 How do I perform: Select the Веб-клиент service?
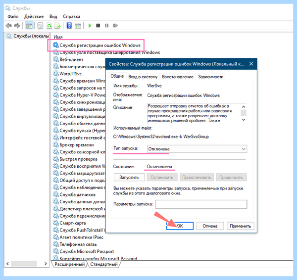(x=71, y=59)
